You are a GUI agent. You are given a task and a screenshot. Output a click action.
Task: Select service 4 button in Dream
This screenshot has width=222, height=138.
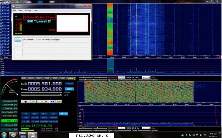point(18,55)
